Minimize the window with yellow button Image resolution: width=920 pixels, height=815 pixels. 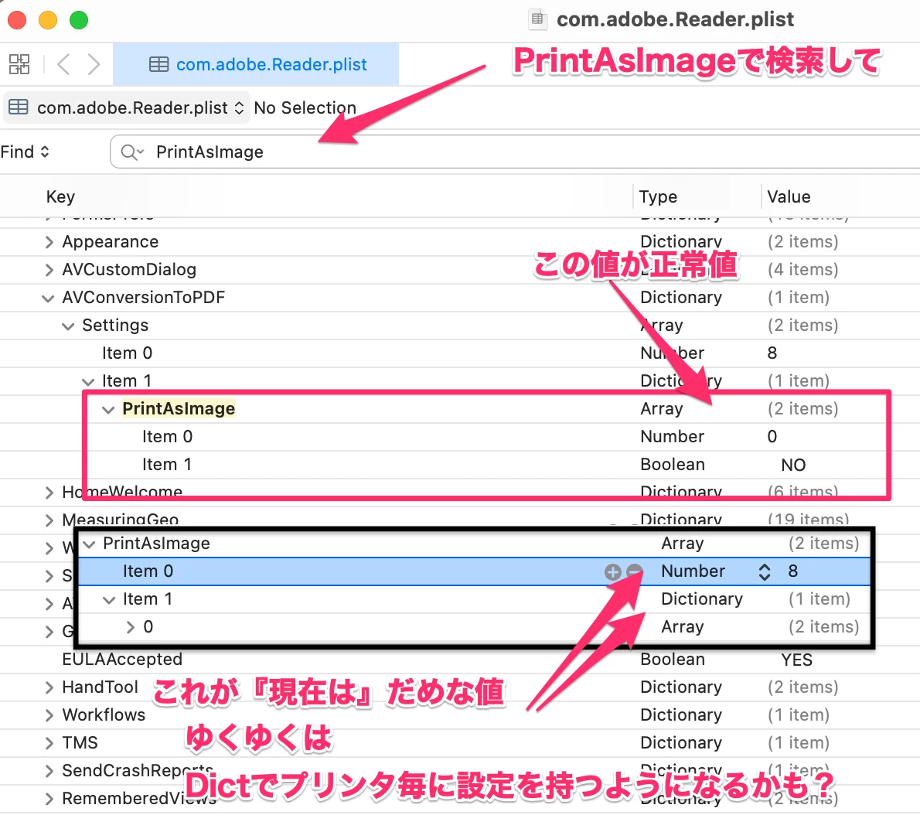(48, 20)
